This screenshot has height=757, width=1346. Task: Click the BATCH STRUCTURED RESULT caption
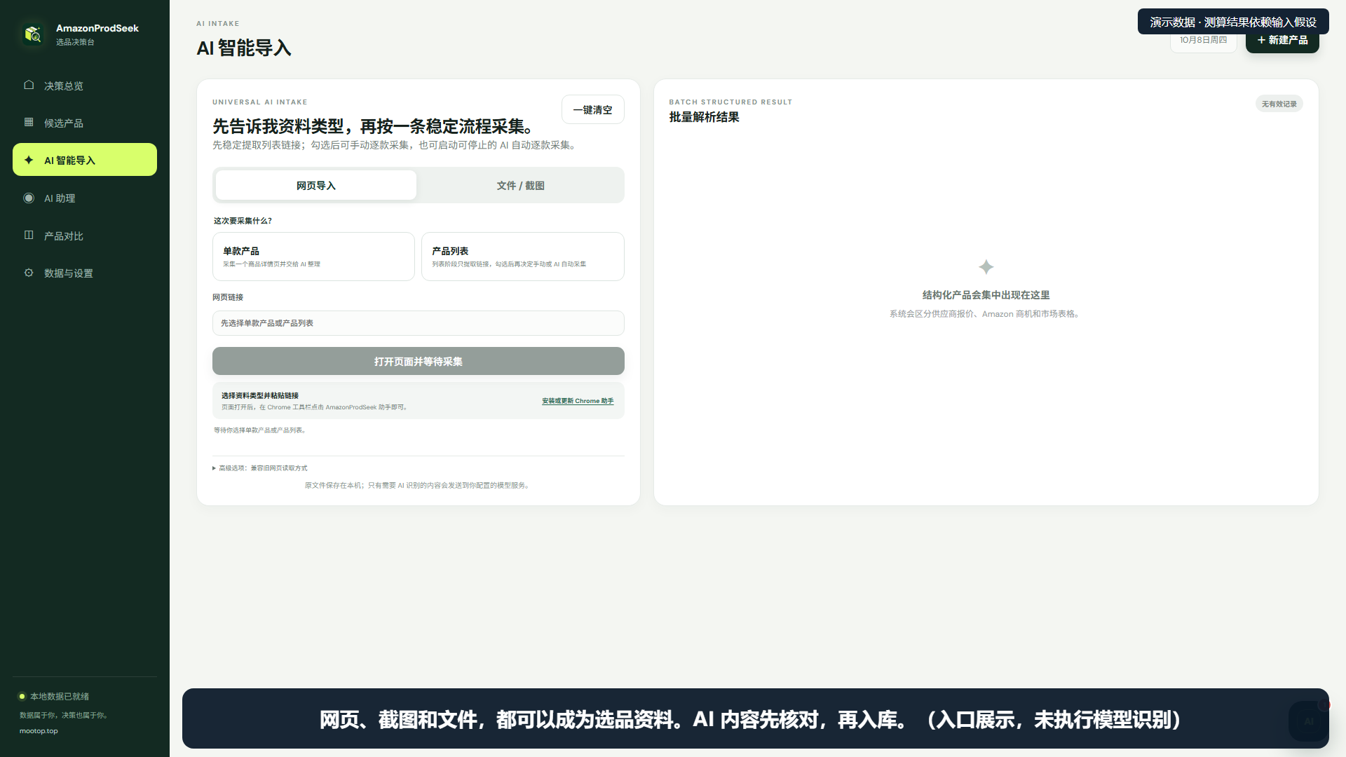point(730,102)
